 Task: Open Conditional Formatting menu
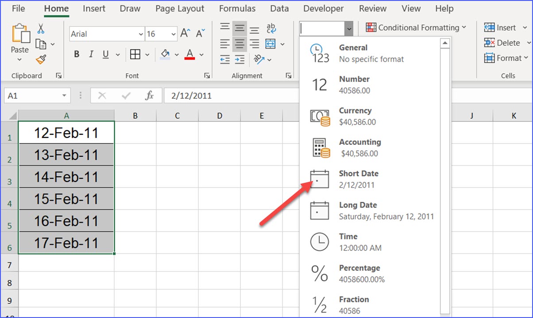[416, 27]
